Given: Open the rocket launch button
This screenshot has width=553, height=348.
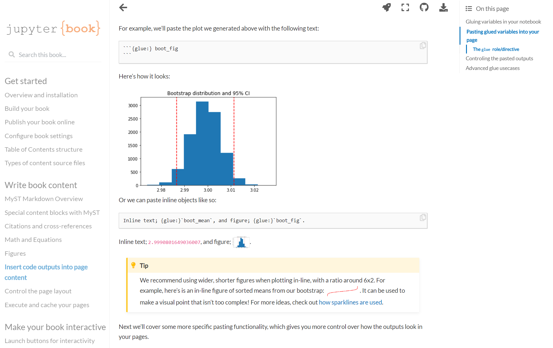Looking at the screenshot, I should 386,7.
